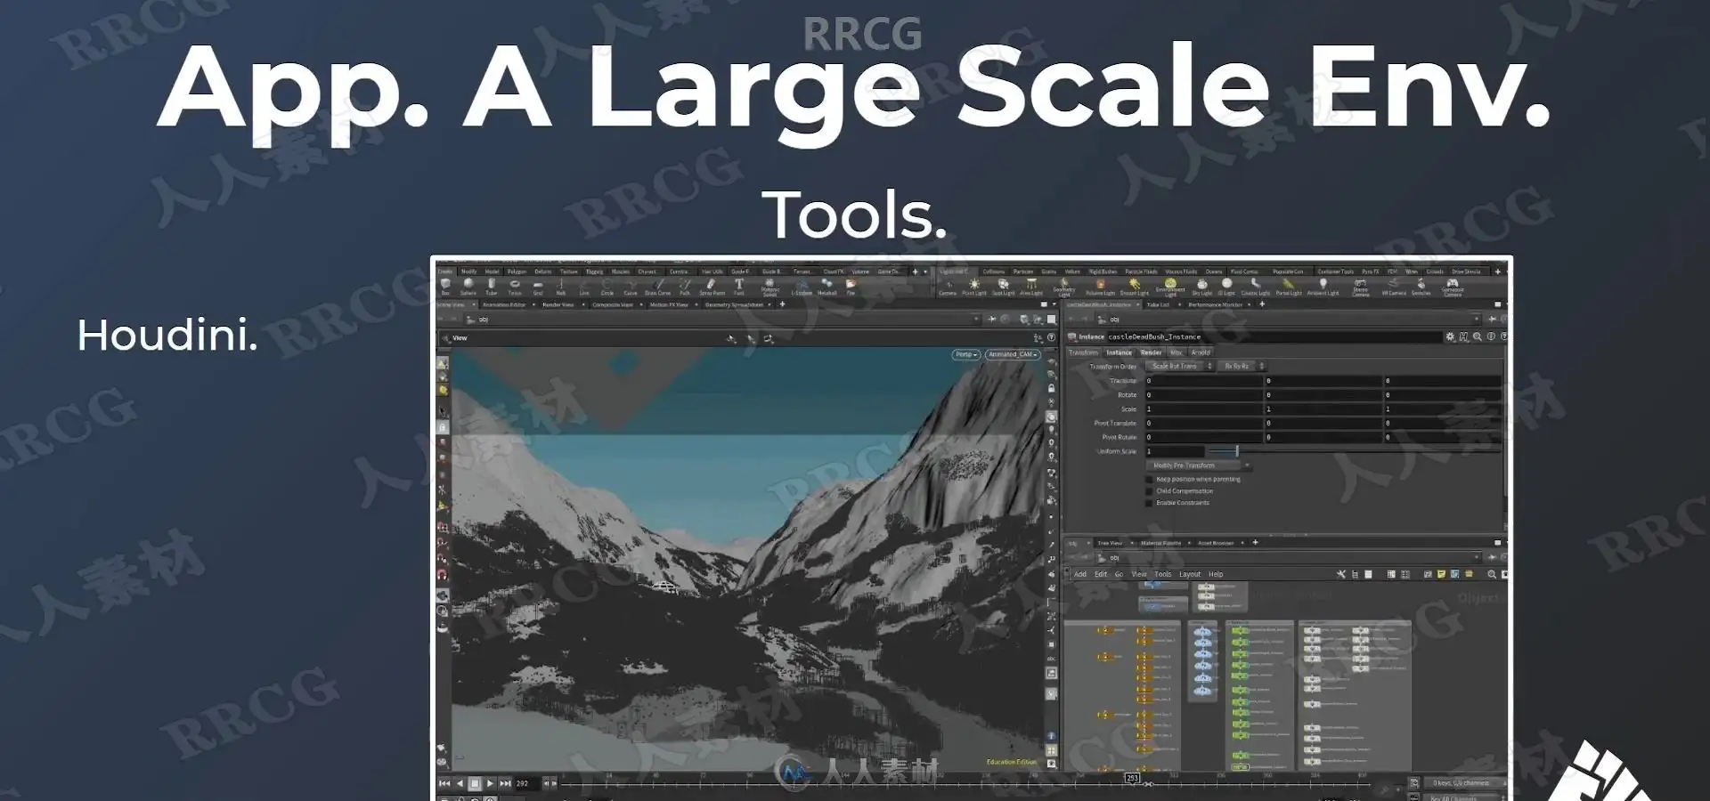Add a Camera from the lights shelf
This screenshot has height=801, width=1710.
click(x=948, y=287)
